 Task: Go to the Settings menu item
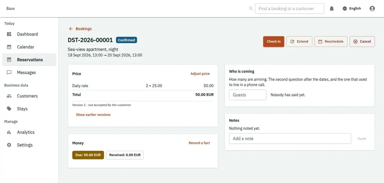(x=29, y=145)
